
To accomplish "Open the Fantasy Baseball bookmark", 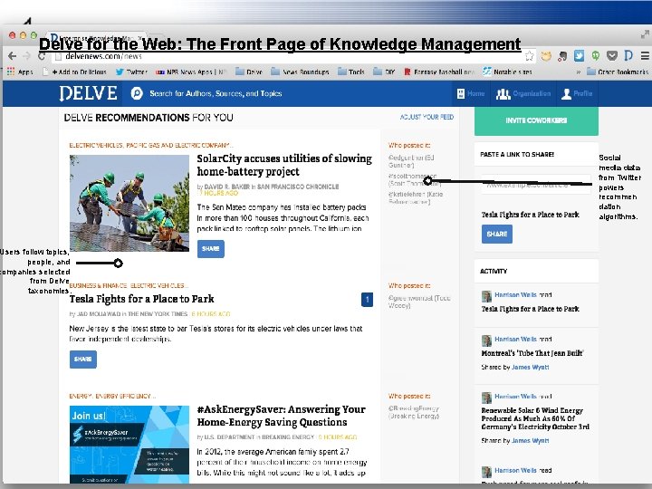I will pyautogui.click(x=439, y=72).
